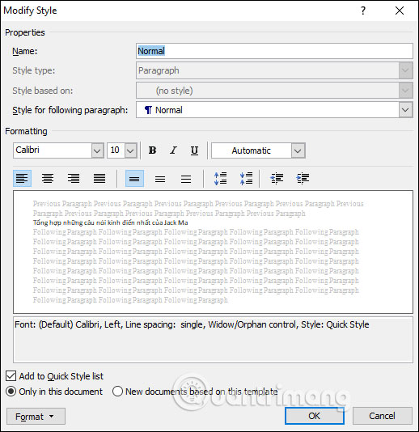Viewport: 419px width, 432px height.
Task: Click the Cancel button
Action: point(382,416)
